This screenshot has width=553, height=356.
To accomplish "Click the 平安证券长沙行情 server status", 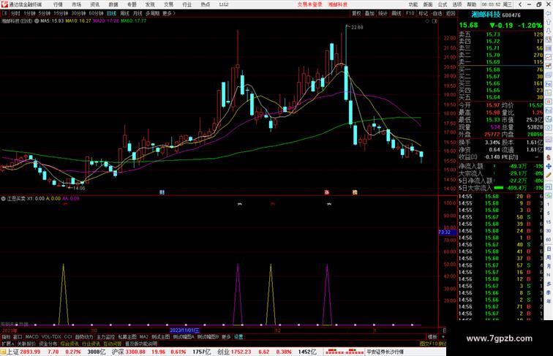I will pos(385,352).
